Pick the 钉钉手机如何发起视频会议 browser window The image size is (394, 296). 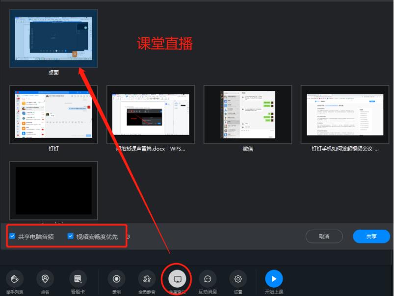pos(345,114)
